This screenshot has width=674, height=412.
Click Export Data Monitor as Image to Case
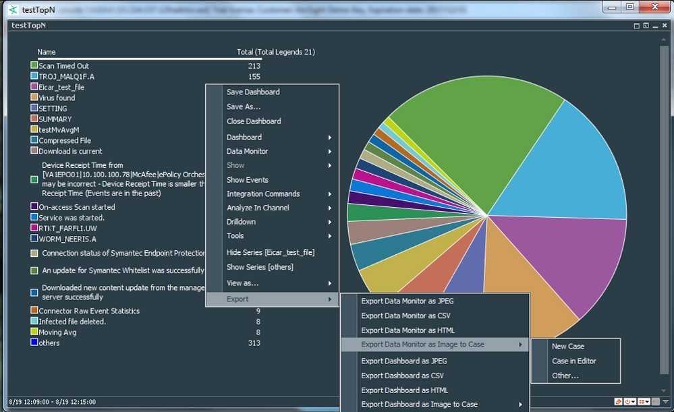pyautogui.click(x=435, y=345)
